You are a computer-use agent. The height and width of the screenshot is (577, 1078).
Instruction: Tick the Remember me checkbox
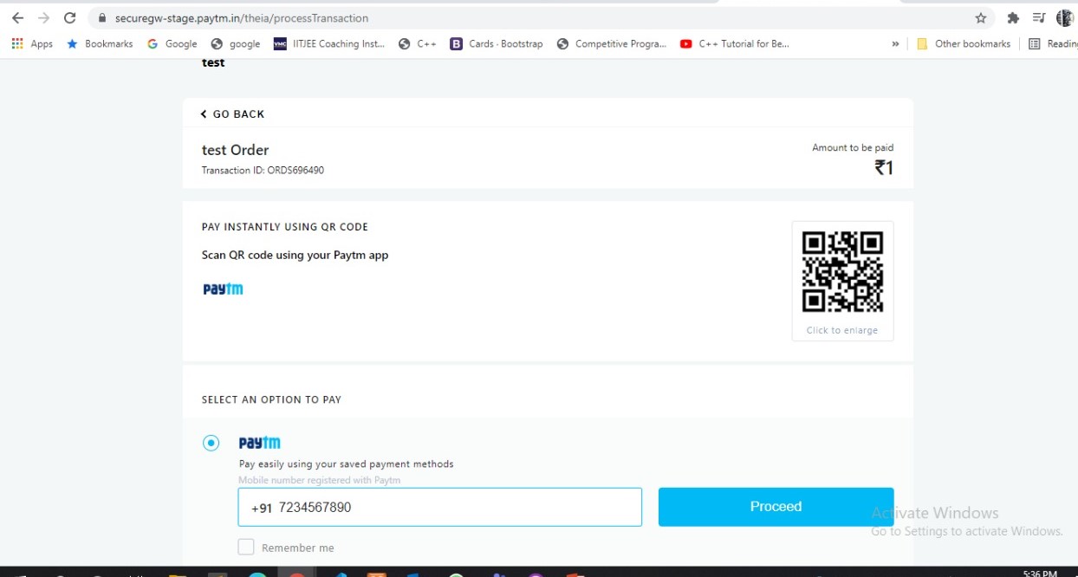point(246,548)
